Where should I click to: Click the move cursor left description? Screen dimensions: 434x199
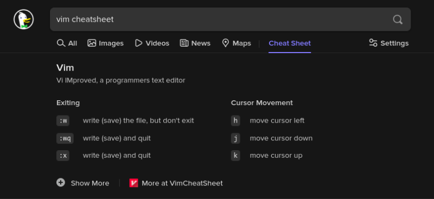(277, 121)
